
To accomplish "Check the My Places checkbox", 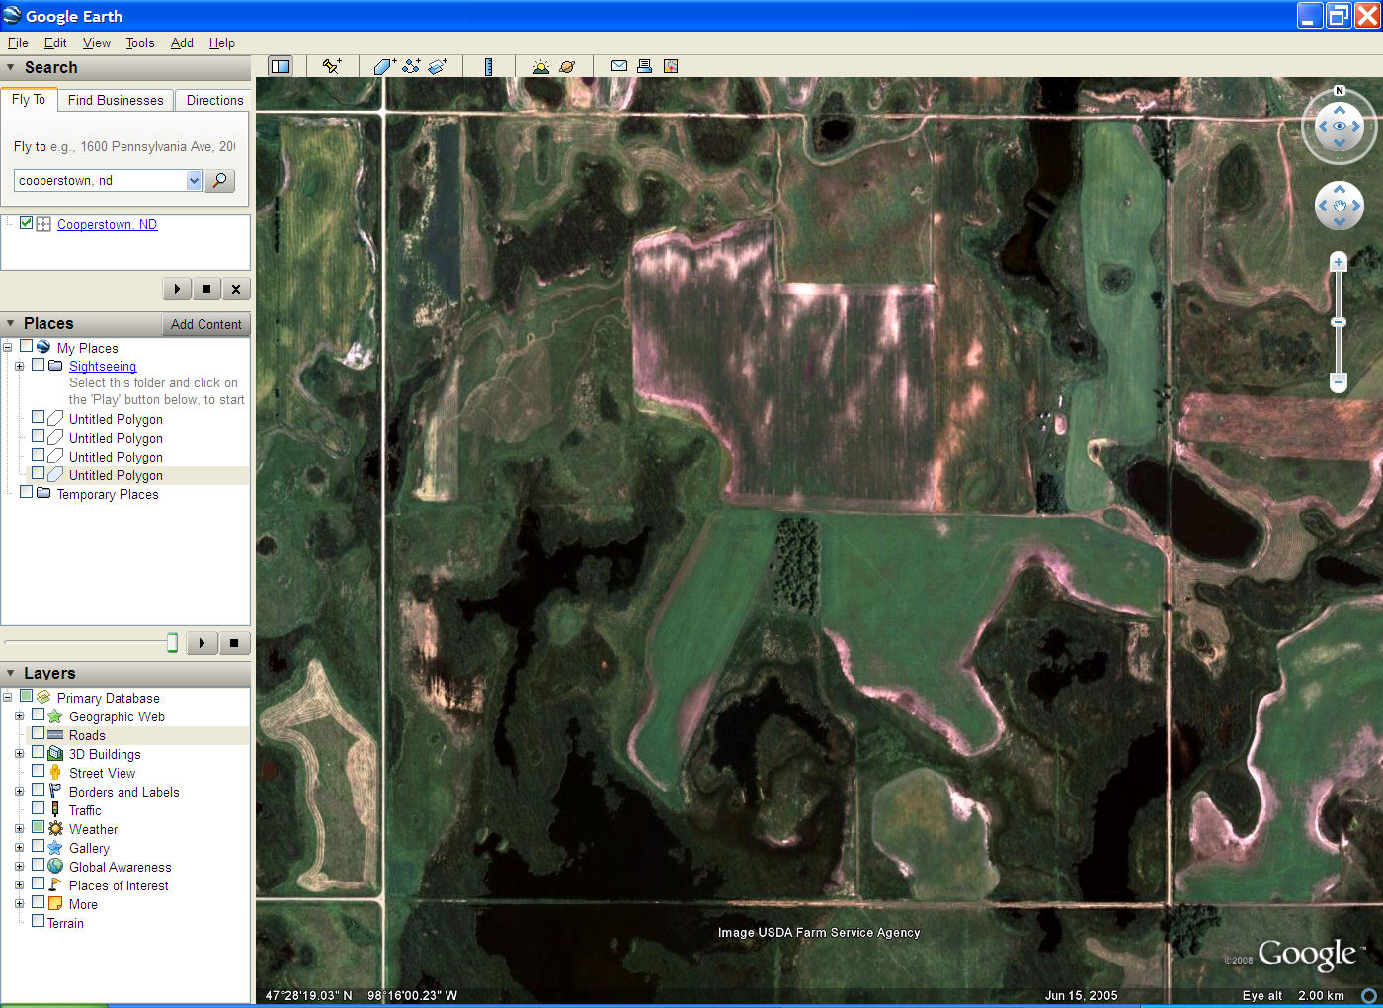I will click(x=27, y=346).
